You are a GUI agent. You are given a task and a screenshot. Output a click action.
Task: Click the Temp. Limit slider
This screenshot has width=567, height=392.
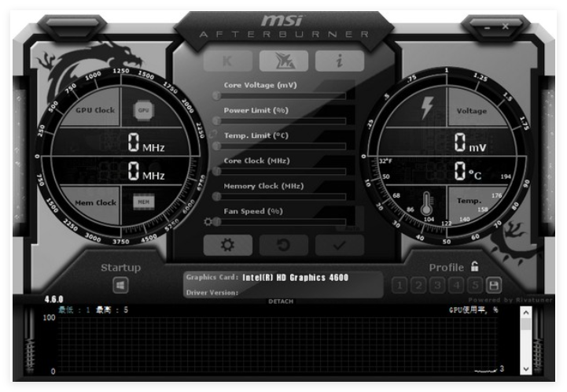tap(279, 146)
